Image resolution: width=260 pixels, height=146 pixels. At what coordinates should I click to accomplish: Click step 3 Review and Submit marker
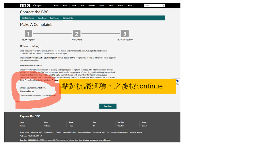[x=125, y=34]
